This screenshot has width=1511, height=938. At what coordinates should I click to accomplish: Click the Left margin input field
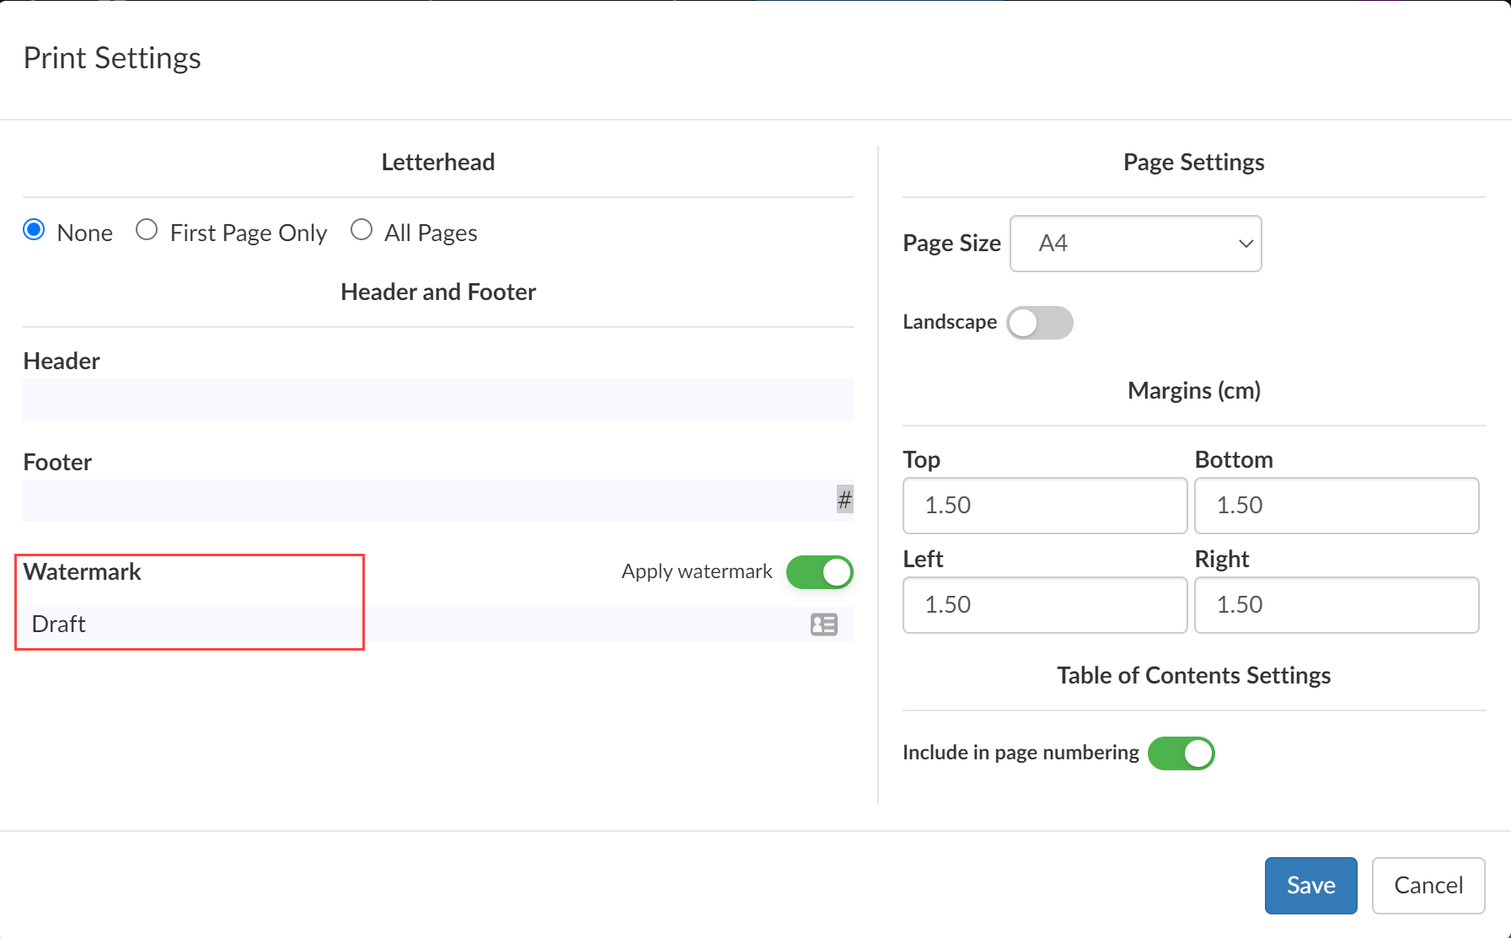[1044, 605]
